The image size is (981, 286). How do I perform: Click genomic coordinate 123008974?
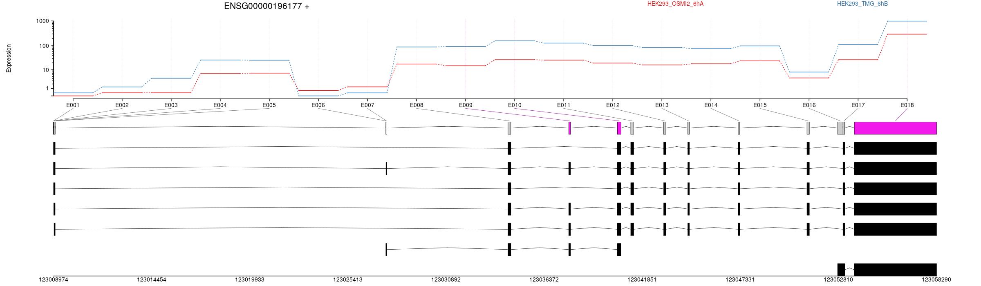click(x=54, y=280)
